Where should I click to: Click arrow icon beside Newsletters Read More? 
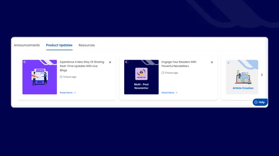pyautogui.click(x=176, y=93)
